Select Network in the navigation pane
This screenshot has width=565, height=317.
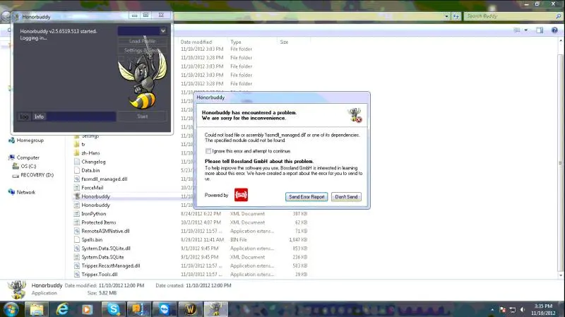pos(26,192)
